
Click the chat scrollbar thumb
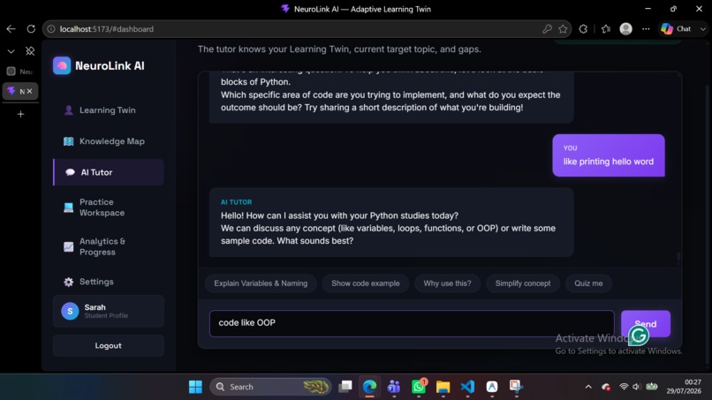click(678, 257)
